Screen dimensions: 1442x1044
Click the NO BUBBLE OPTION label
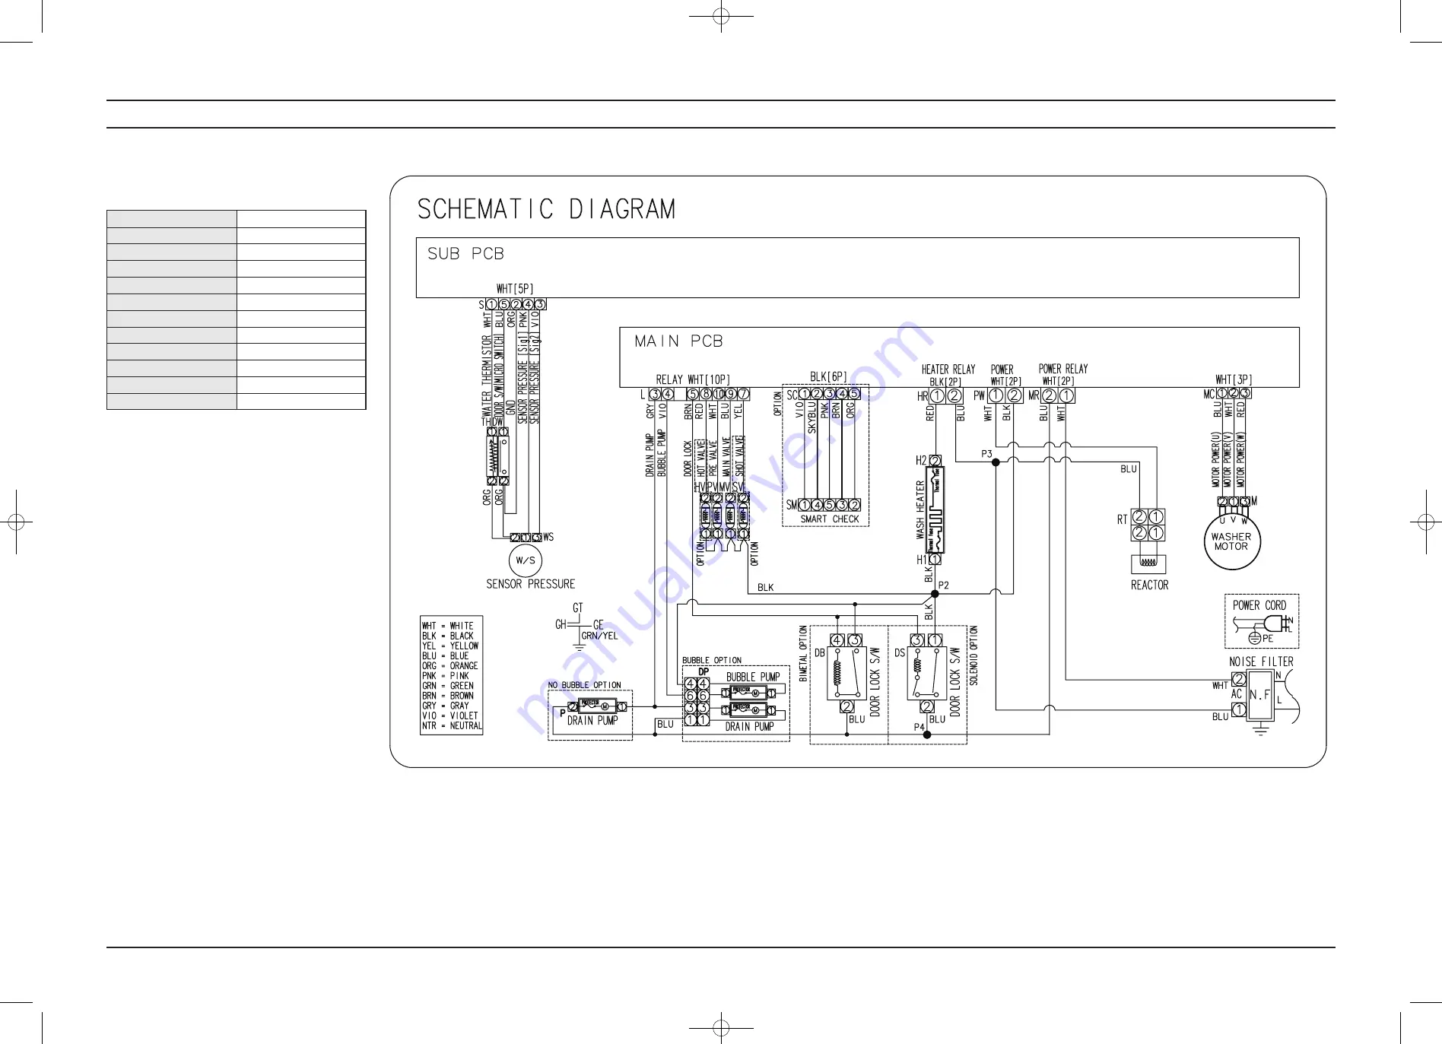click(584, 685)
